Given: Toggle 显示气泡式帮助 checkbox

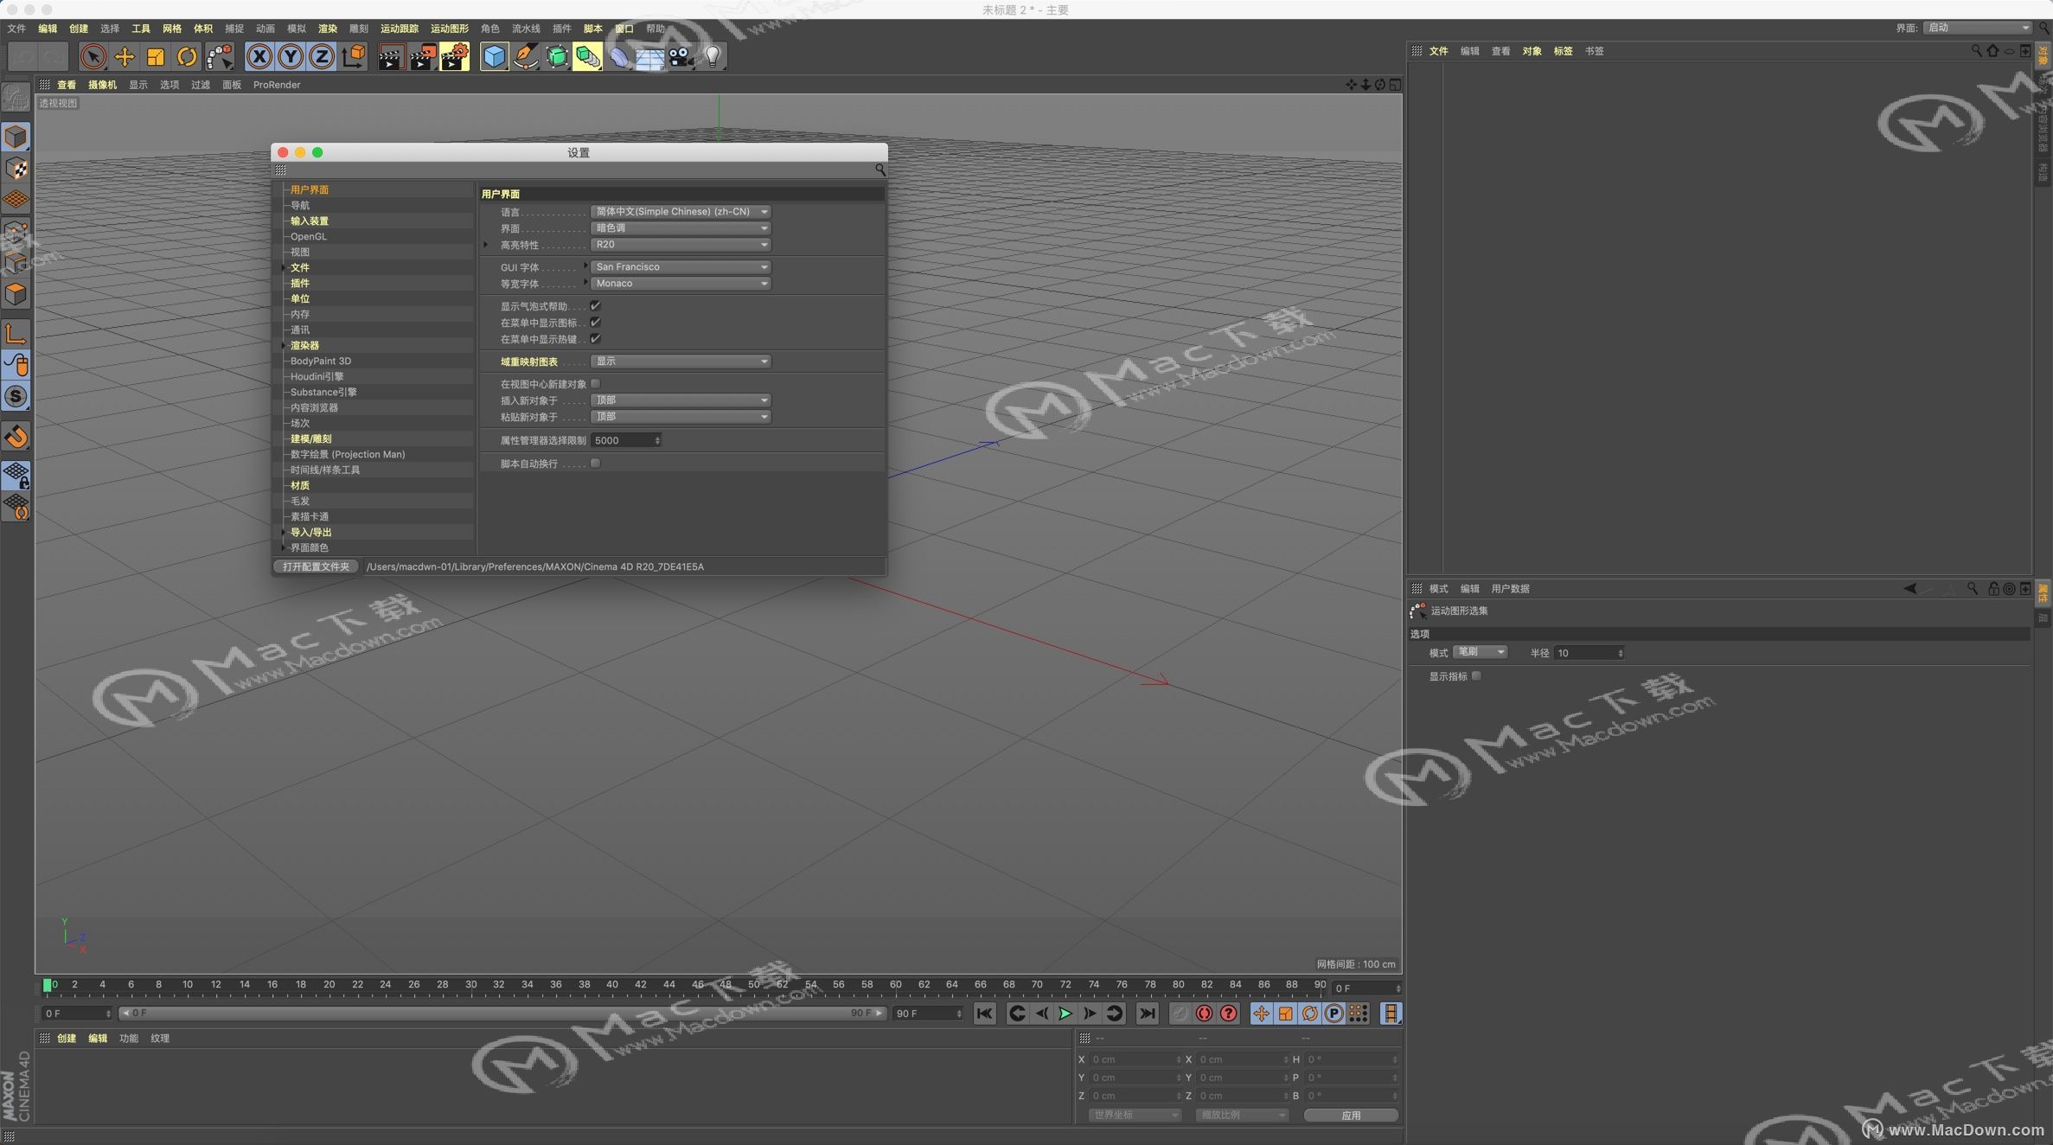Looking at the screenshot, I should click(595, 305).
